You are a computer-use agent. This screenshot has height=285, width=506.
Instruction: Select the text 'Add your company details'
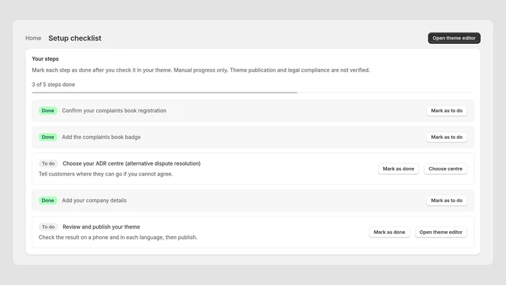pyautogui.click(x=94, y=200)
